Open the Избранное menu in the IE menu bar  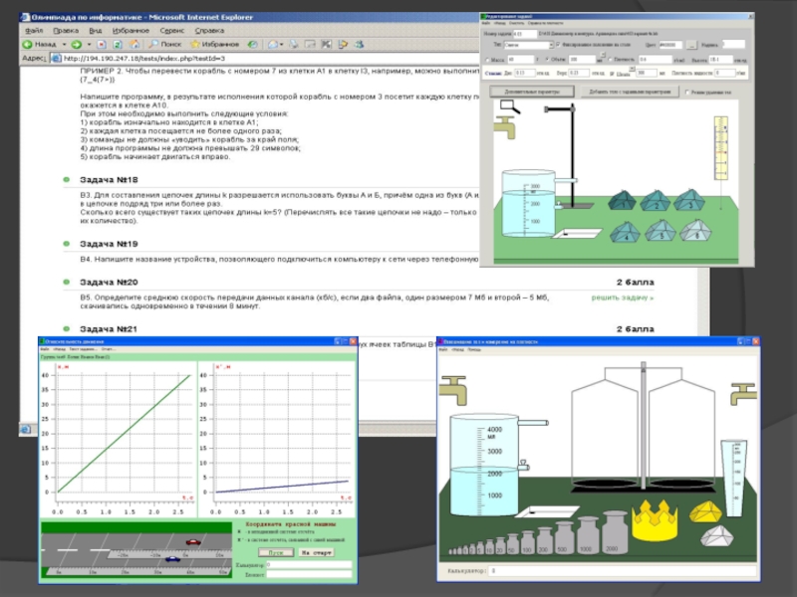131,30
